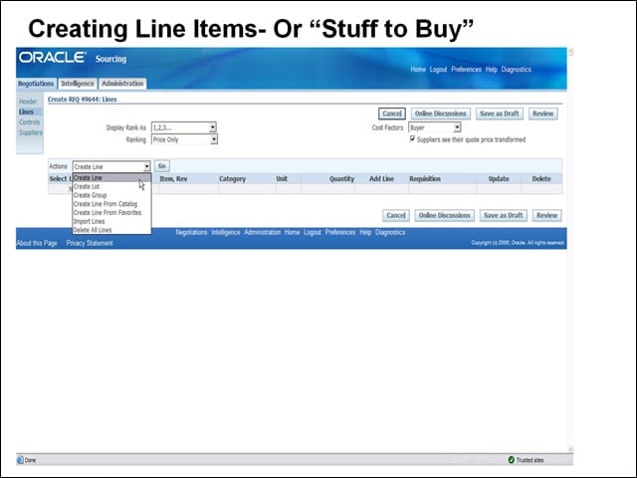Click the Category column header
Screen dimensions: 637x478
click(232, 179)
